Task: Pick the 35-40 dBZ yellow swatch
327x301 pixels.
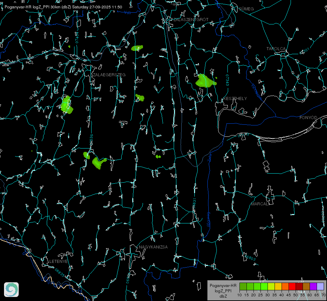Action: click(x=278, y=286)
